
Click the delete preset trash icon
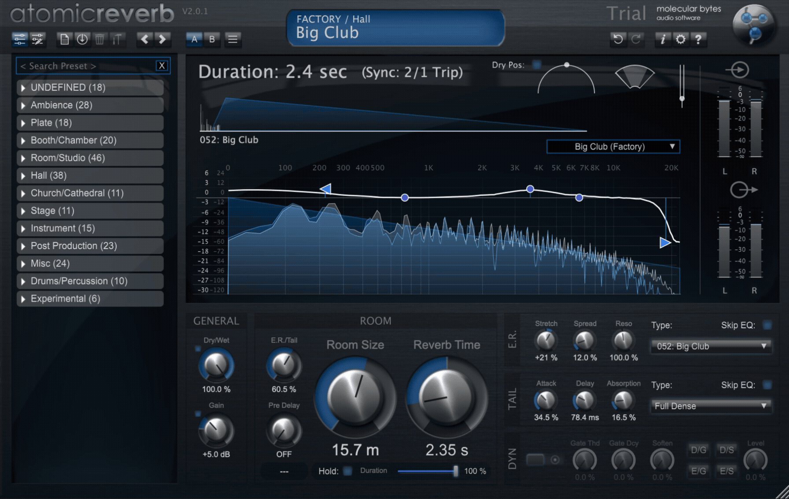(100, 40)
